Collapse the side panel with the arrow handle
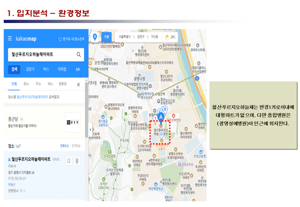Image resolution: width=300 pixels, height=207 pixels. [x=90, y=130]
